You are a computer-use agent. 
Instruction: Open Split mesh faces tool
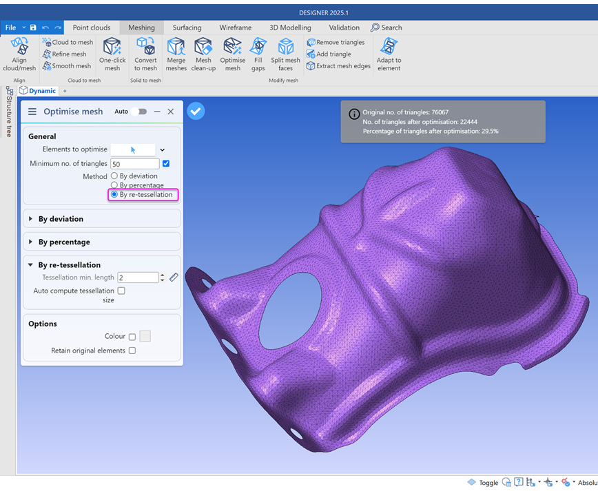[x=285, y=54]
